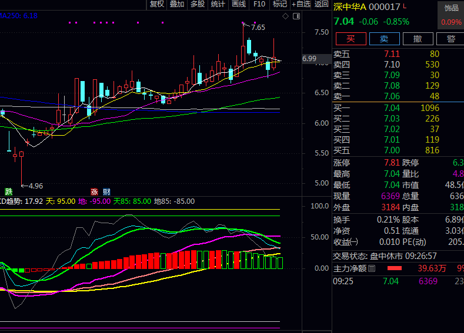Add stock via +自选 button
The height and width of the screenshot is (333, 464).
(301, 5)
